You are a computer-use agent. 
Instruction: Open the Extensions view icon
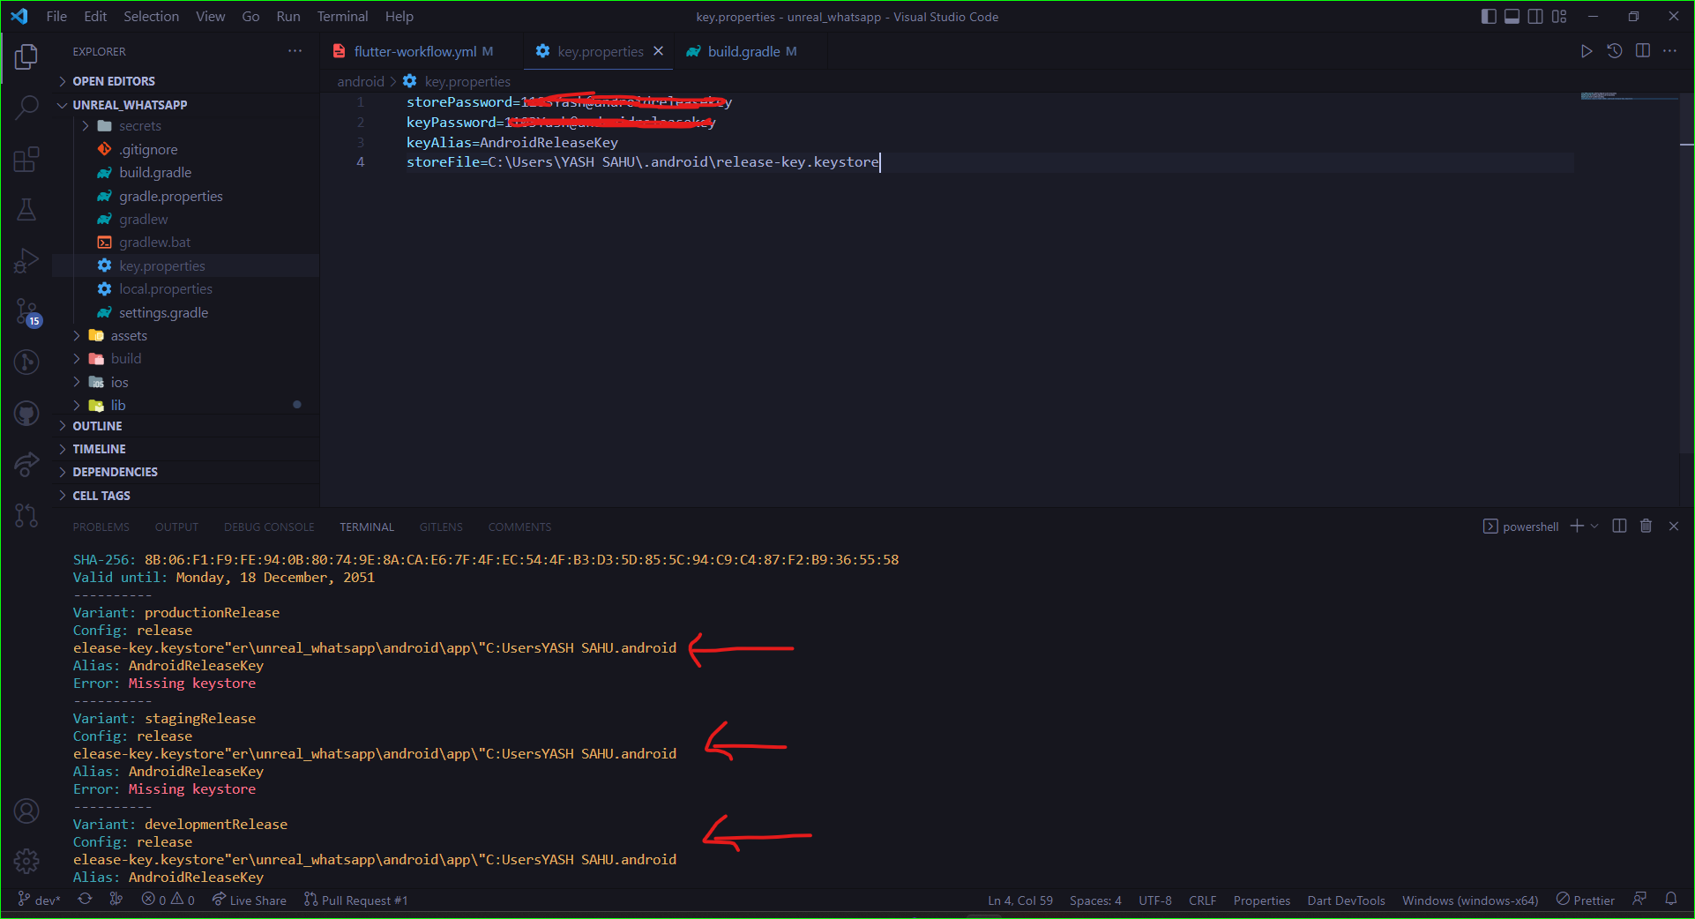26,160
